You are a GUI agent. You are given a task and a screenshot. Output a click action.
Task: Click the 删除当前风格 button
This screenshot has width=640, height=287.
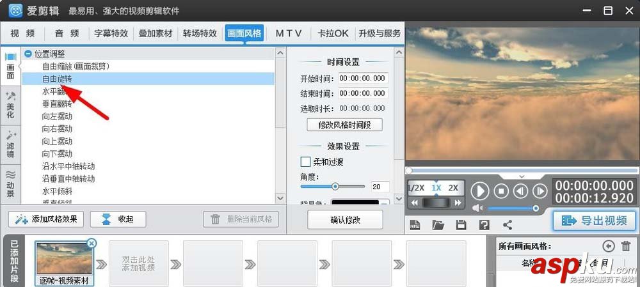(241, 219)
